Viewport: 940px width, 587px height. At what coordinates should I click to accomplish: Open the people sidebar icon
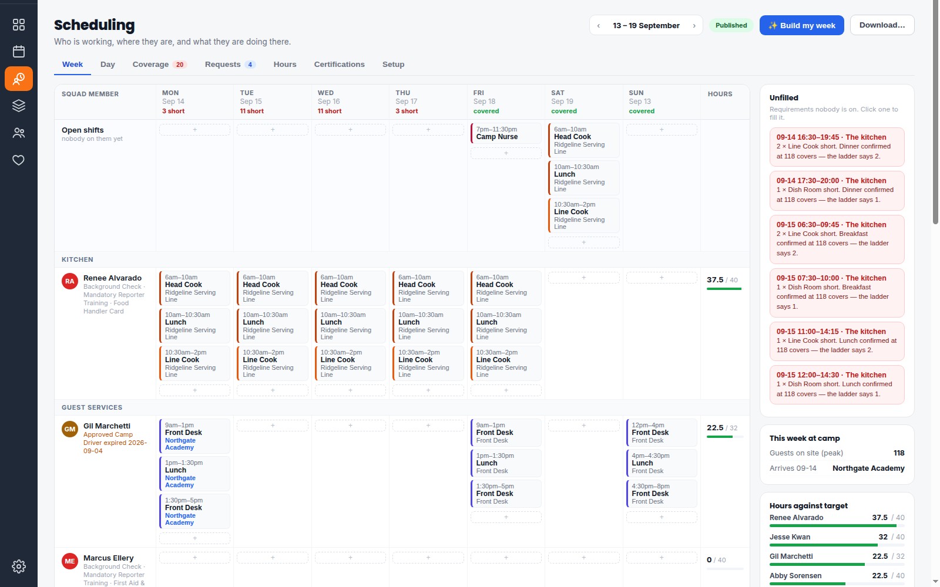pos(19,133)
